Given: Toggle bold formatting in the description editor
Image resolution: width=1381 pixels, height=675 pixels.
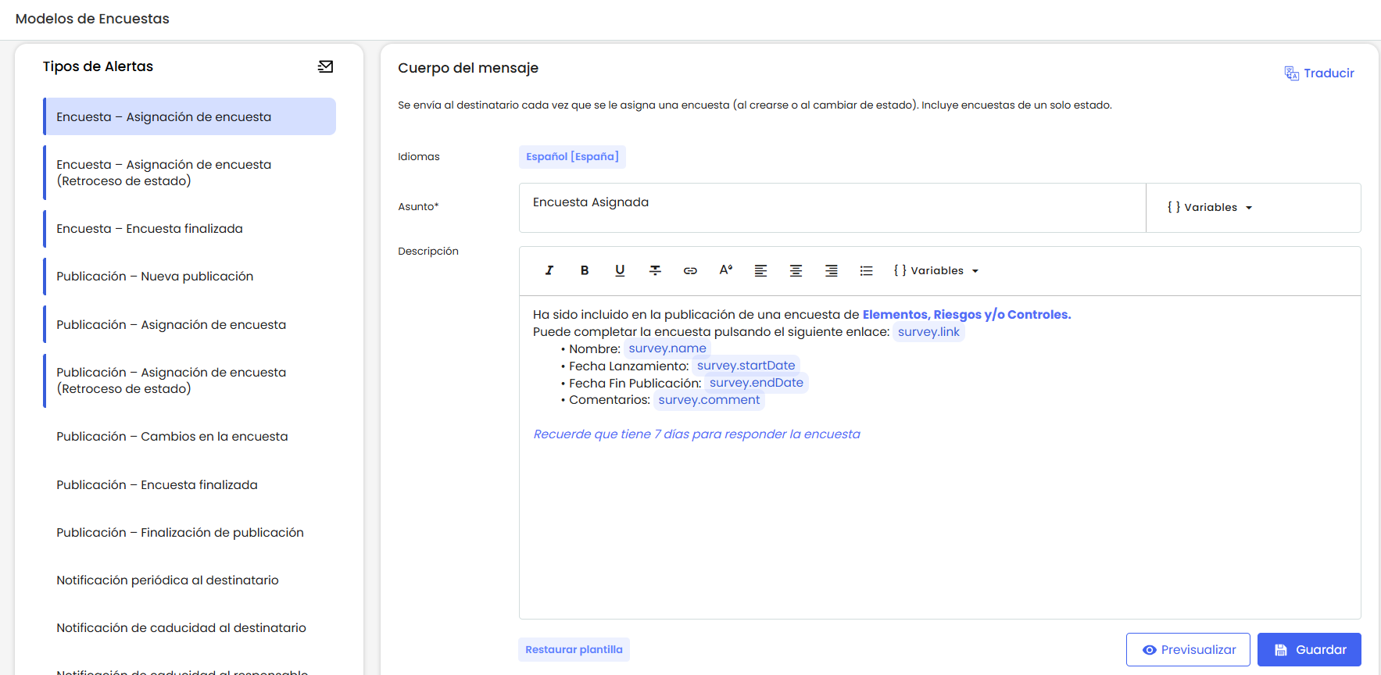Looking at the screenshot, I should click(x=584, y=270).
